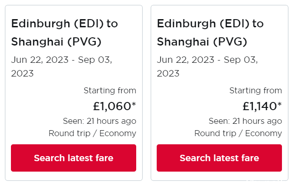Click the asterisk after £1,060
Image resolution: width=297 pixels, height=188 pixels.
click(x=134, y=104)
